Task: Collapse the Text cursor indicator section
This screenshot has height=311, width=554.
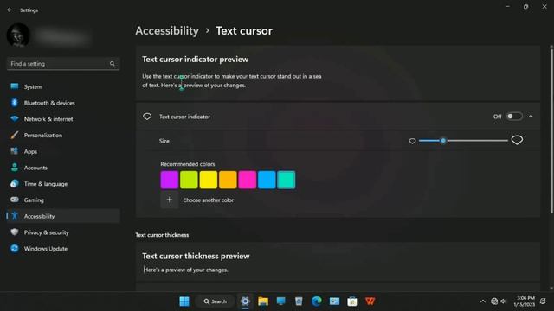Action: point(531,117)
